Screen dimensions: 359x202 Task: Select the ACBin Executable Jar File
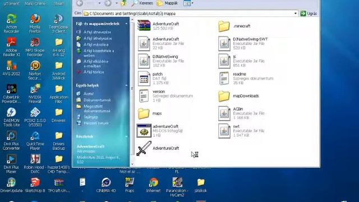tap(241, 113)
